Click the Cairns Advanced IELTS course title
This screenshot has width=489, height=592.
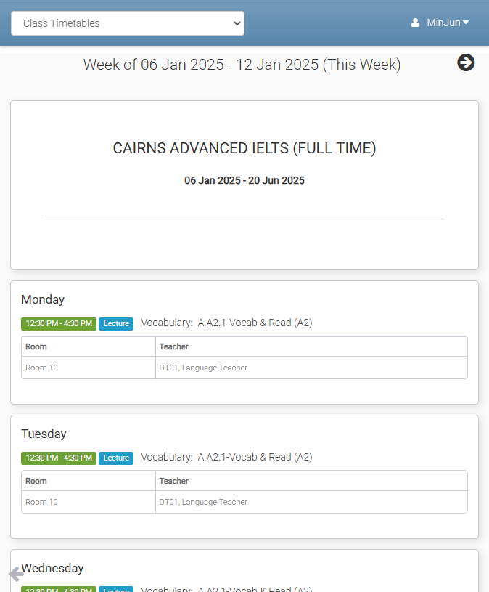click(244, 148)
